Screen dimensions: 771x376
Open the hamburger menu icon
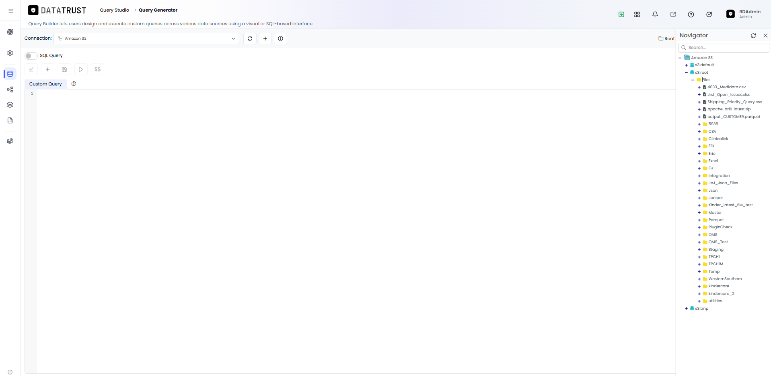click(10, 11)
